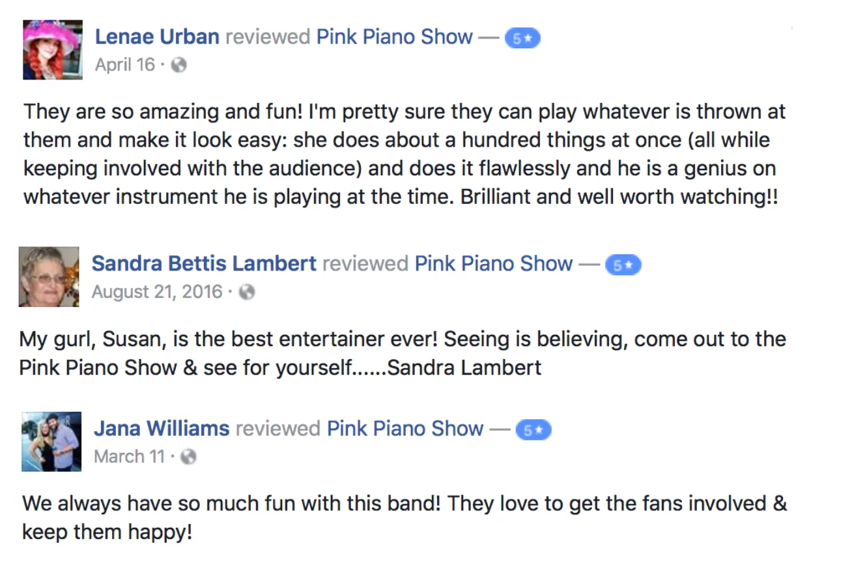
Task: Click the 5-star rating badge on Jana Williams' review
Action: pos(533,430)
